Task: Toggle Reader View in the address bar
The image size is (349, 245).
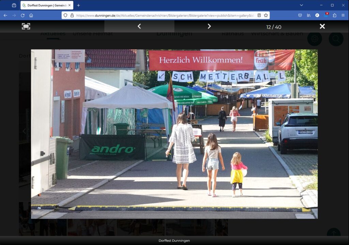Action: coord(259,15)
